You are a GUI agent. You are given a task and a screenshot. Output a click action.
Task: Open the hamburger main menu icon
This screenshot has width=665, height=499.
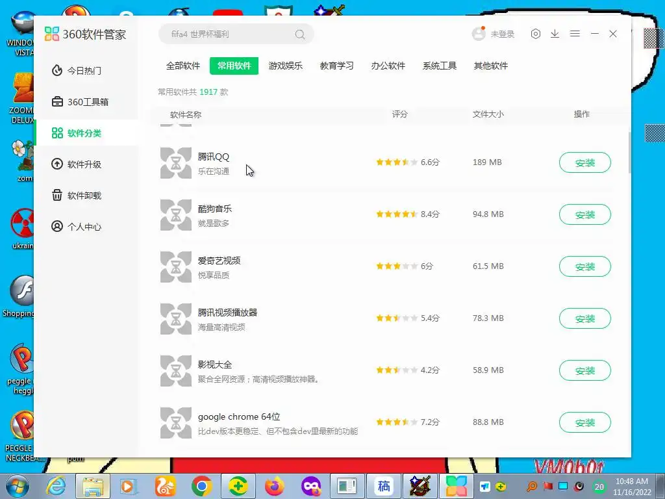tap(575, 34)
